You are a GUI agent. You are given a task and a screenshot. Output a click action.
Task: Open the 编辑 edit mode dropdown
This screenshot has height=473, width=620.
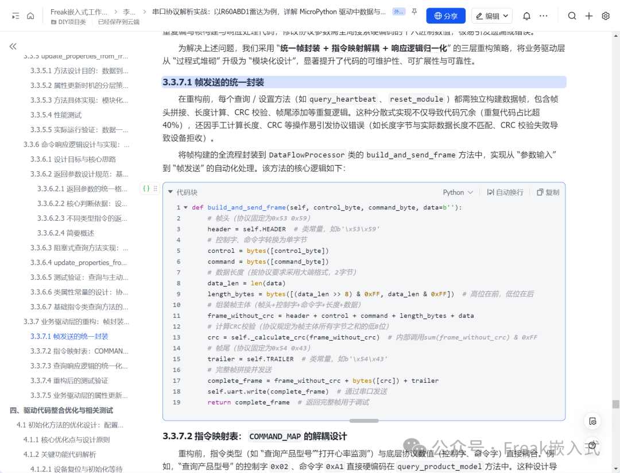(x=492, y=16)
